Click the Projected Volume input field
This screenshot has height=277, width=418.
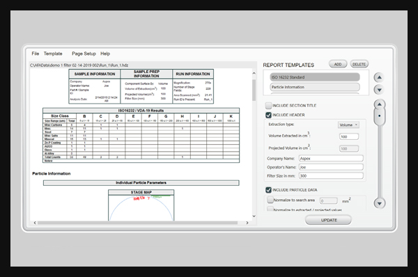point(349,149)
